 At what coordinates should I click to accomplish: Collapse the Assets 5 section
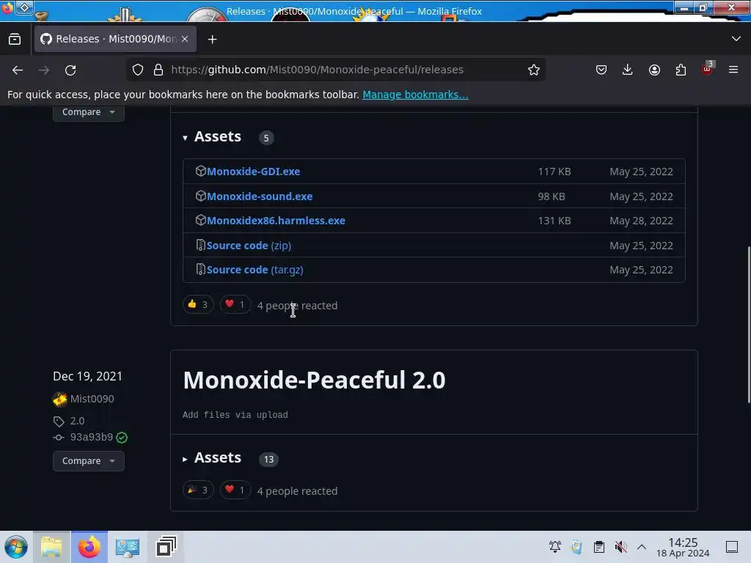(x=211, y=137)
